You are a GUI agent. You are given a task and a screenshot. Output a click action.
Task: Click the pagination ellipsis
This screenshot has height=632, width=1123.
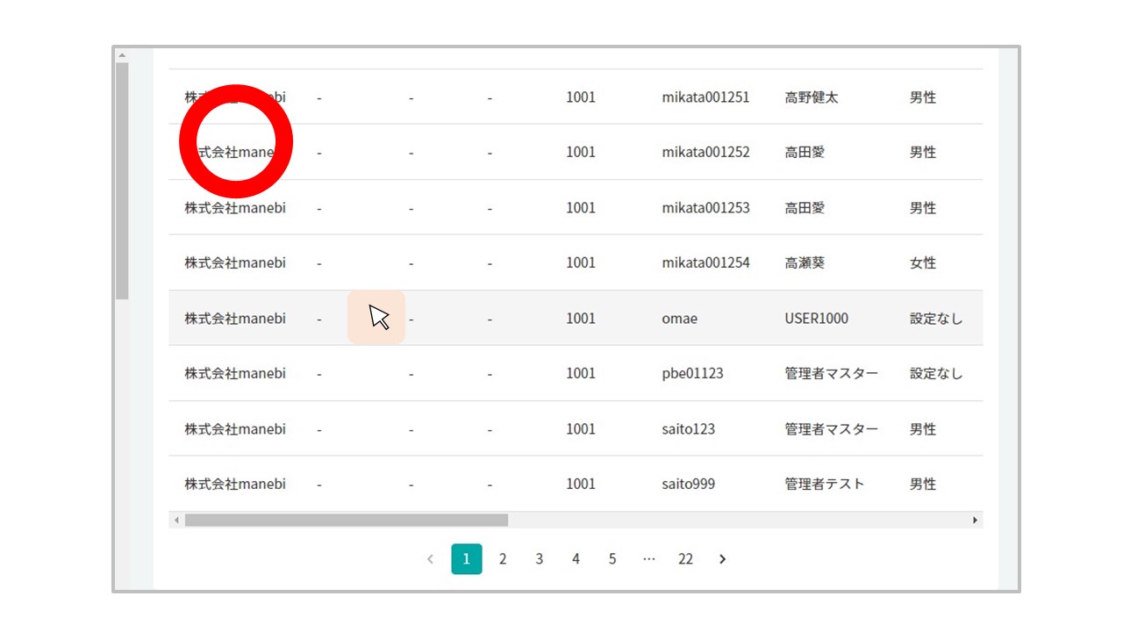tap(649, 559)
